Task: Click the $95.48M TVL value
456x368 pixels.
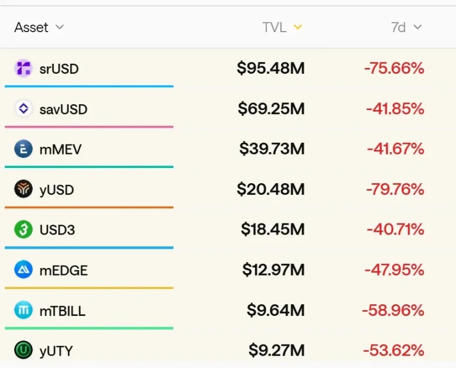Action: (270, 68)
